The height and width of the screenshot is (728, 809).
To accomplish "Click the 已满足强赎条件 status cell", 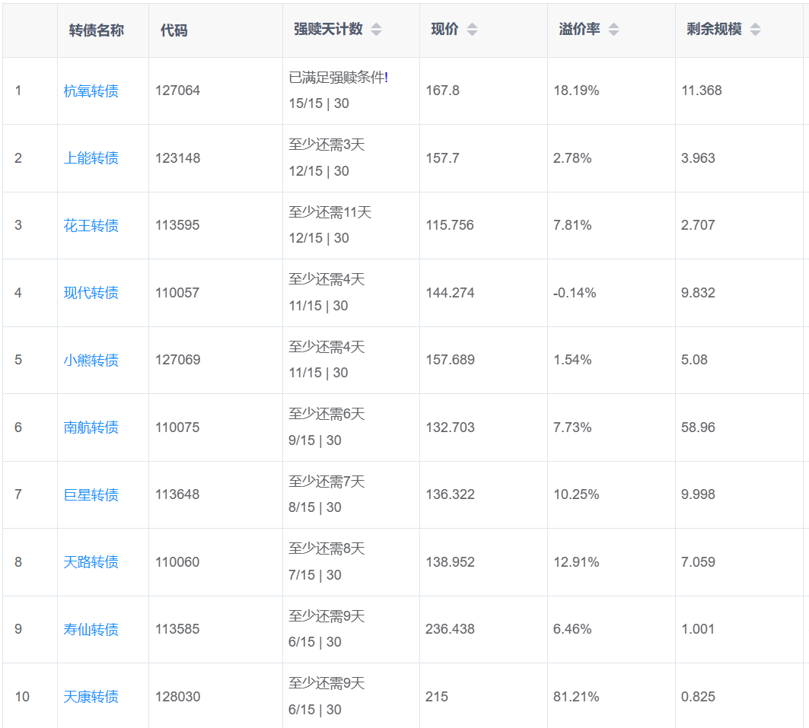I will tap(338, 78).
